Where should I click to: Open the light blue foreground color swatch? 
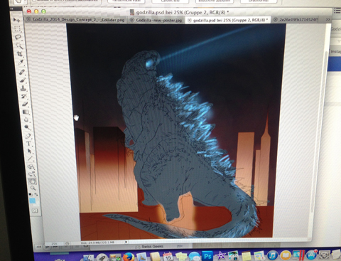[x=32, y=201]
